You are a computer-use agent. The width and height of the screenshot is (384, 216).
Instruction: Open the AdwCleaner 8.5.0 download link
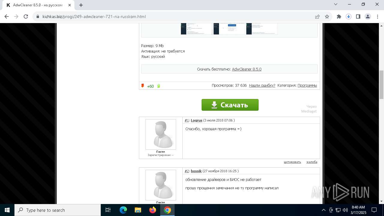click(247, 69)
